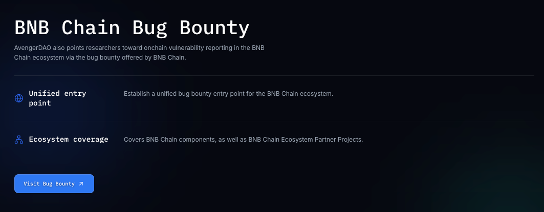Click the intro line ending 'offered by BNB Chain.'
Viewport: 544px width, 212px height.
(x=100, y=58)
